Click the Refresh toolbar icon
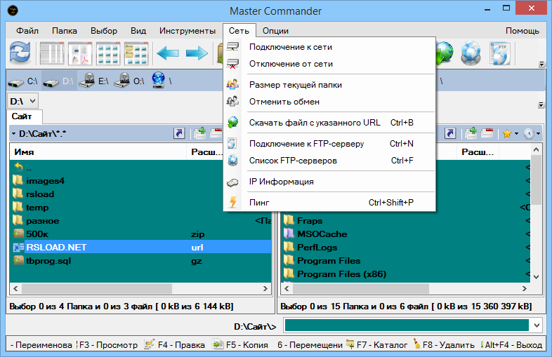 point(20,53)
